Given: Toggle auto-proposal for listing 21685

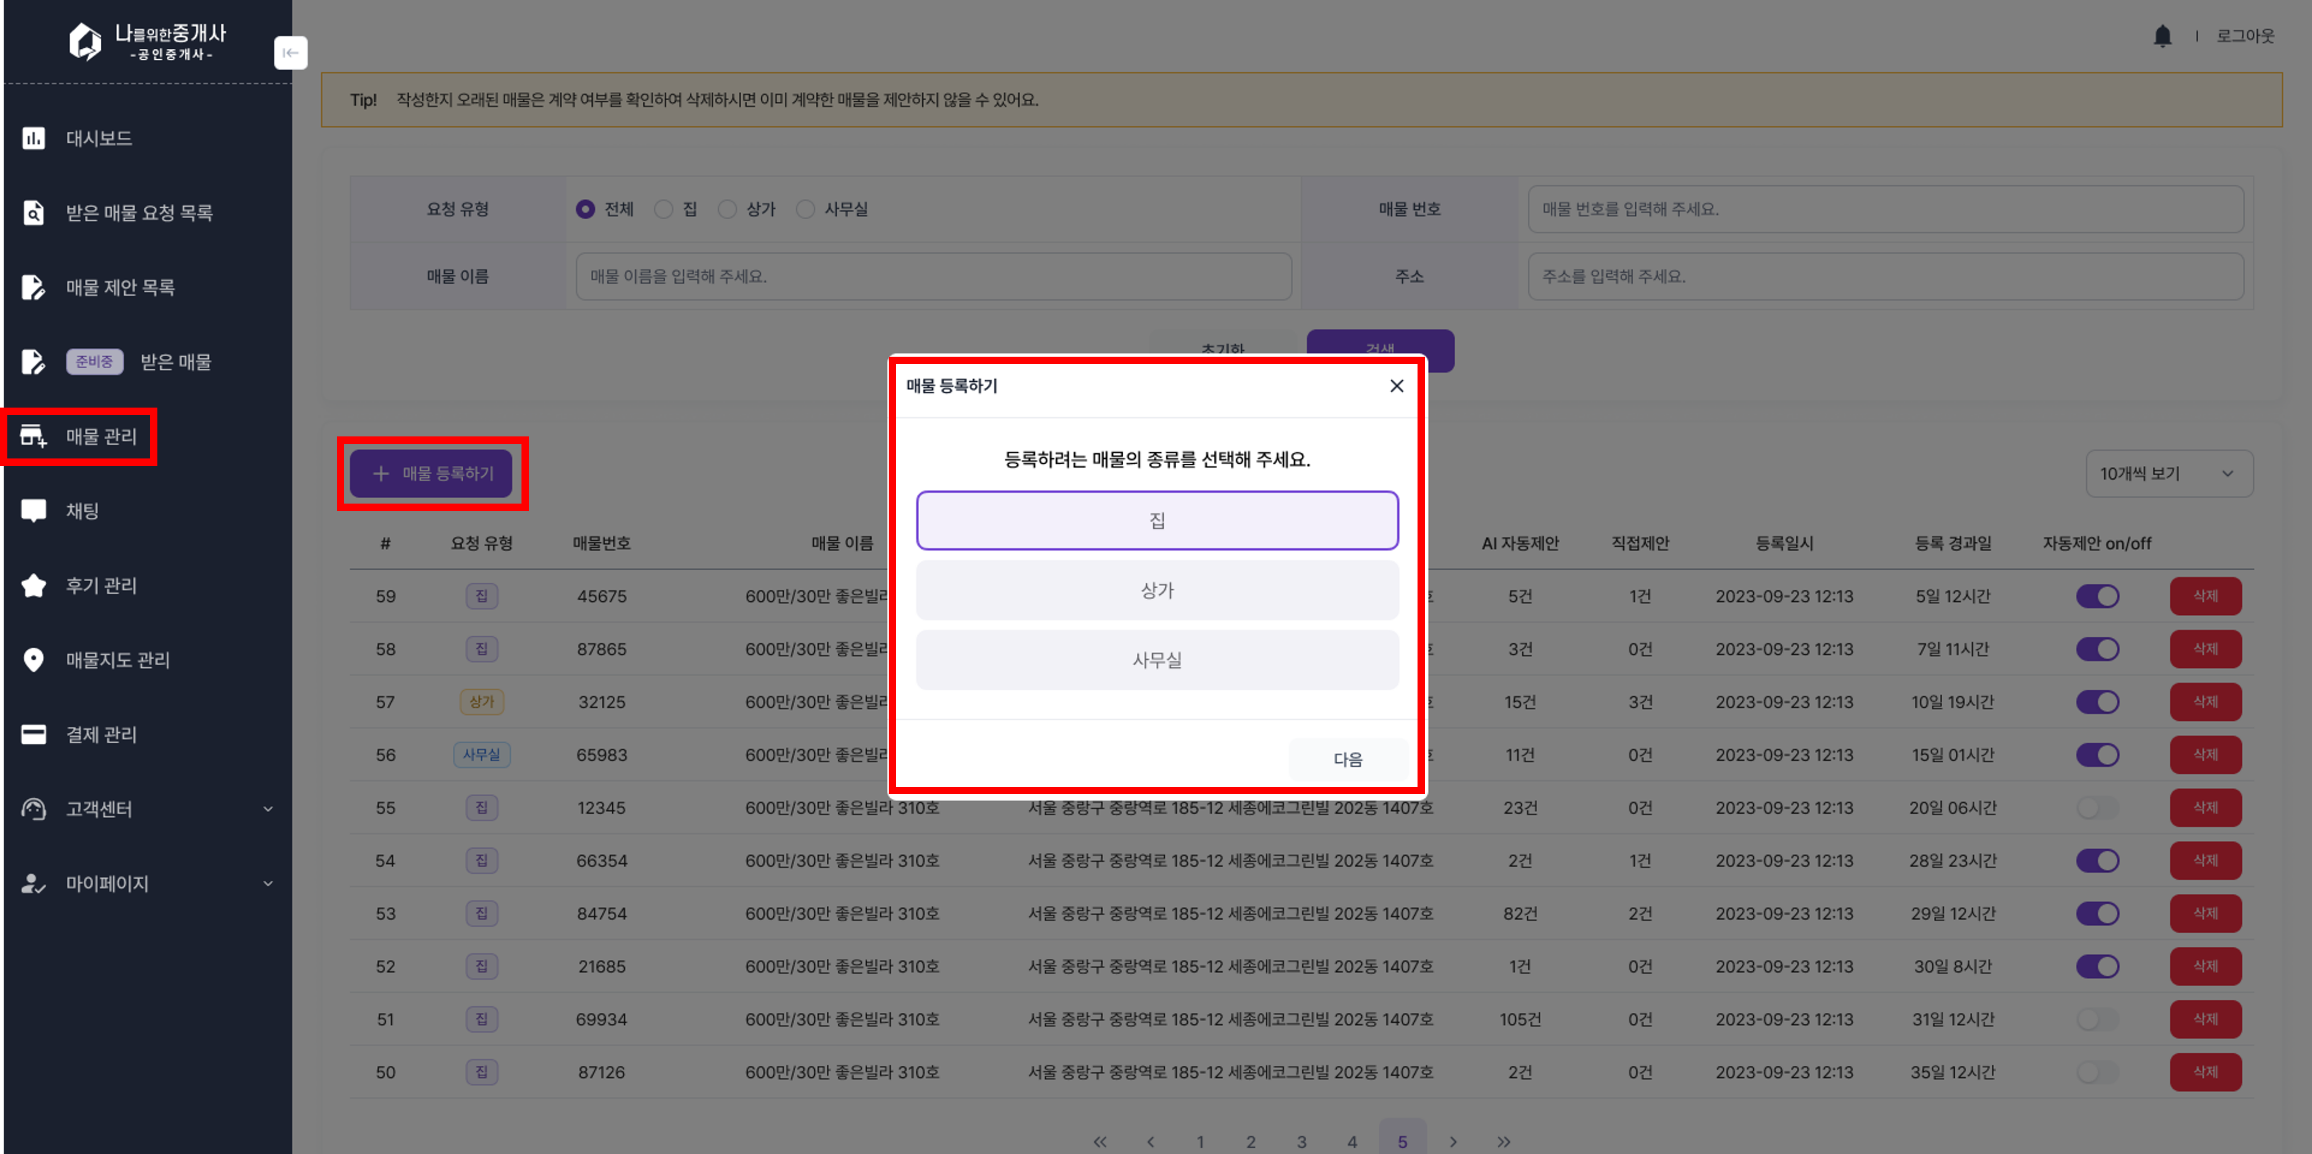Looking at the screenshot, I should tap(2097, 966).
